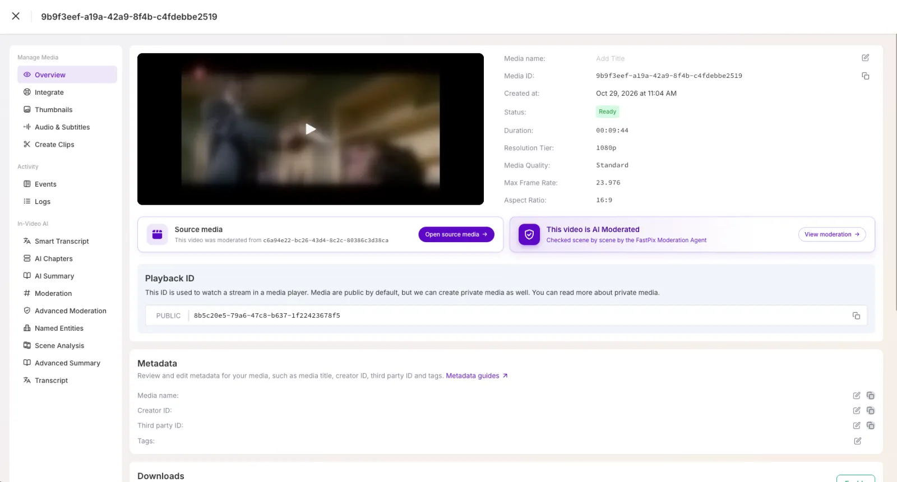897x482 pixels.
Task: Copy the public Playback ID
Action: click(x=856, y=316)
